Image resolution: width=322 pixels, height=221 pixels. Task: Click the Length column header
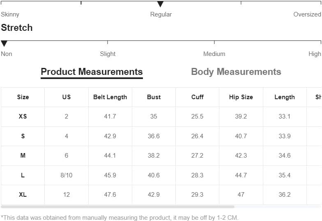point(285,97)
